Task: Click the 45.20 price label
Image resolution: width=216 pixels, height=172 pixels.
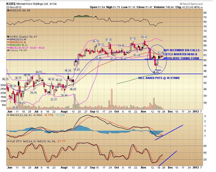Action: (68, 71)
